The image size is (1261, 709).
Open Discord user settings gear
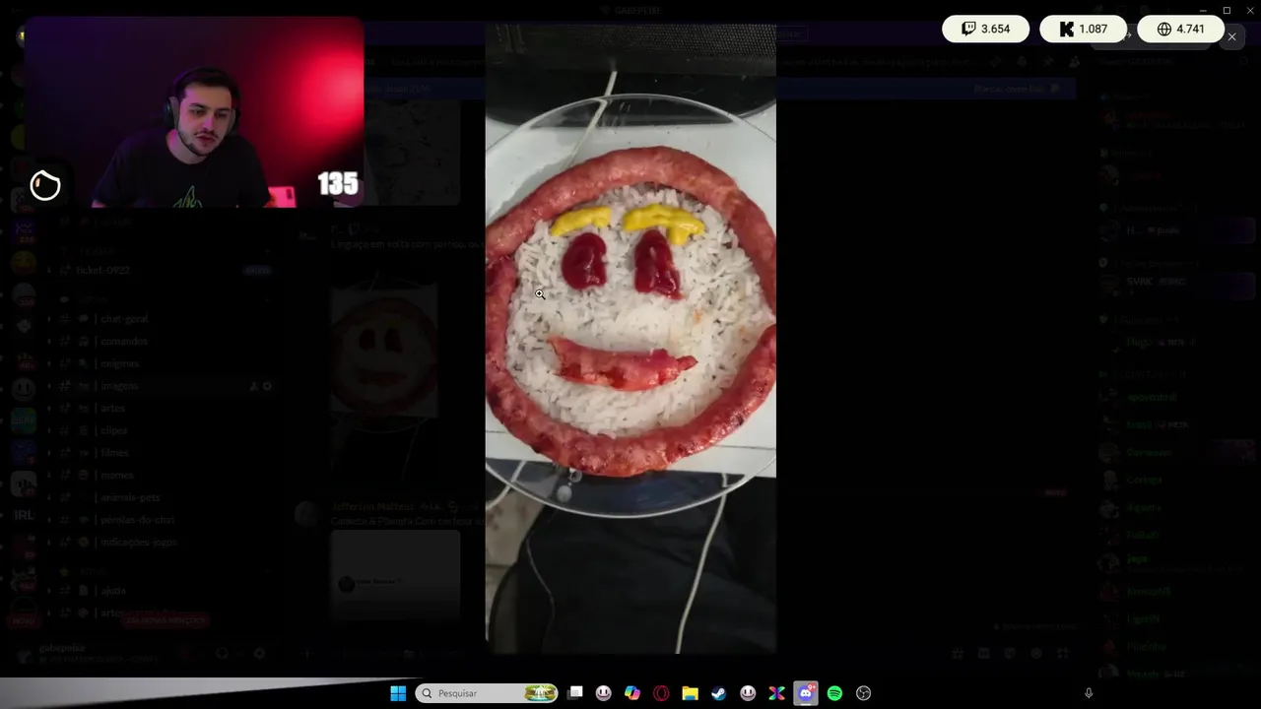click(x=259, y=653)
